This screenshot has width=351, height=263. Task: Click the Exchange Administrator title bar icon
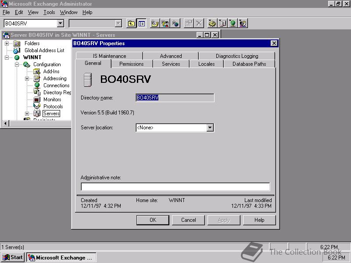(4, 4)
